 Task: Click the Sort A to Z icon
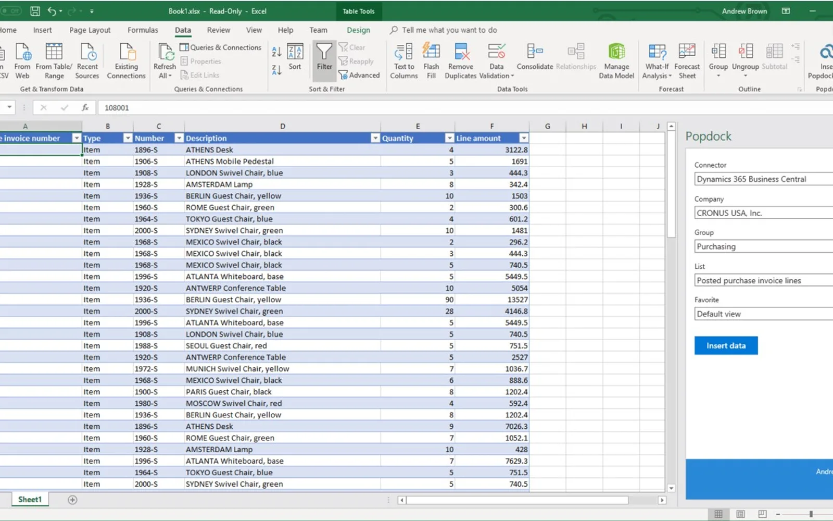(x=276, y=52)
